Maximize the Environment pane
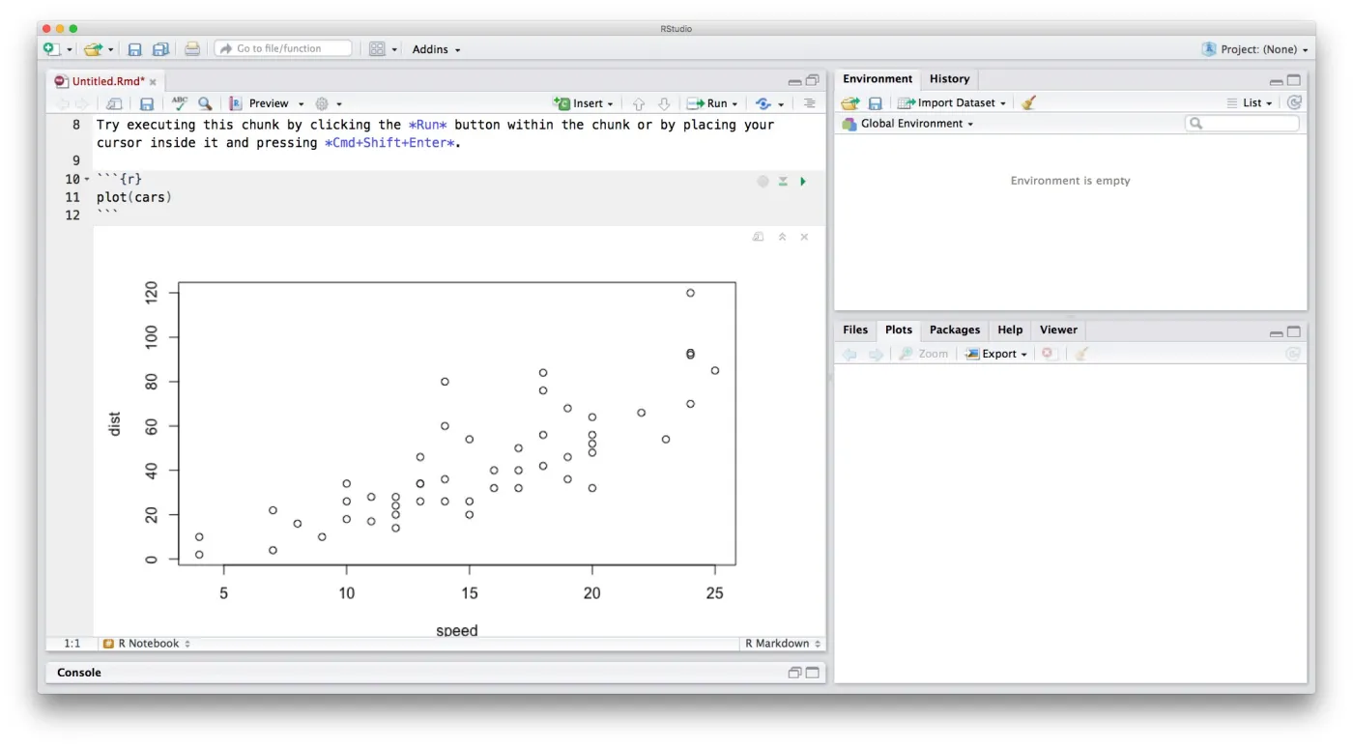 click(x=1294, y=80)
